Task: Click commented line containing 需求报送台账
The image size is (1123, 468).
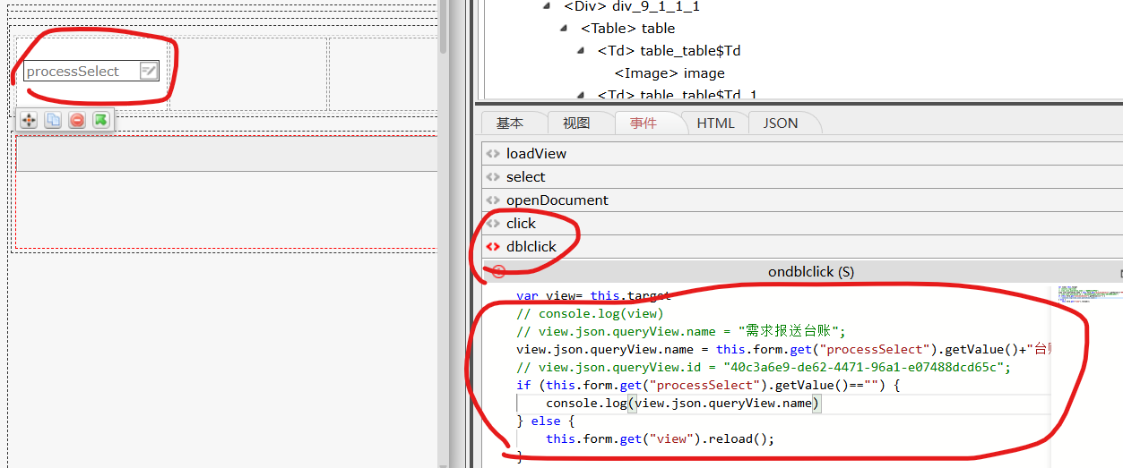Action: pyautogui.click(x=681, y=331)
